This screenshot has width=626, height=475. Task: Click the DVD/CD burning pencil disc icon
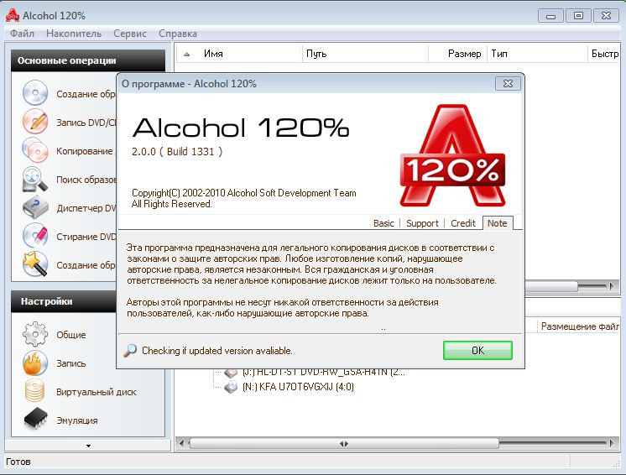34,122
